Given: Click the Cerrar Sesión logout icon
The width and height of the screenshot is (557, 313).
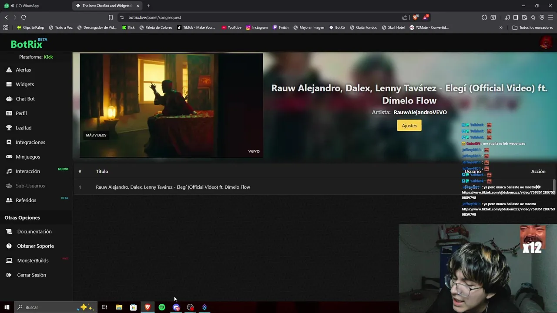Looking at the screenshot, I should click(x=9, y=275).
